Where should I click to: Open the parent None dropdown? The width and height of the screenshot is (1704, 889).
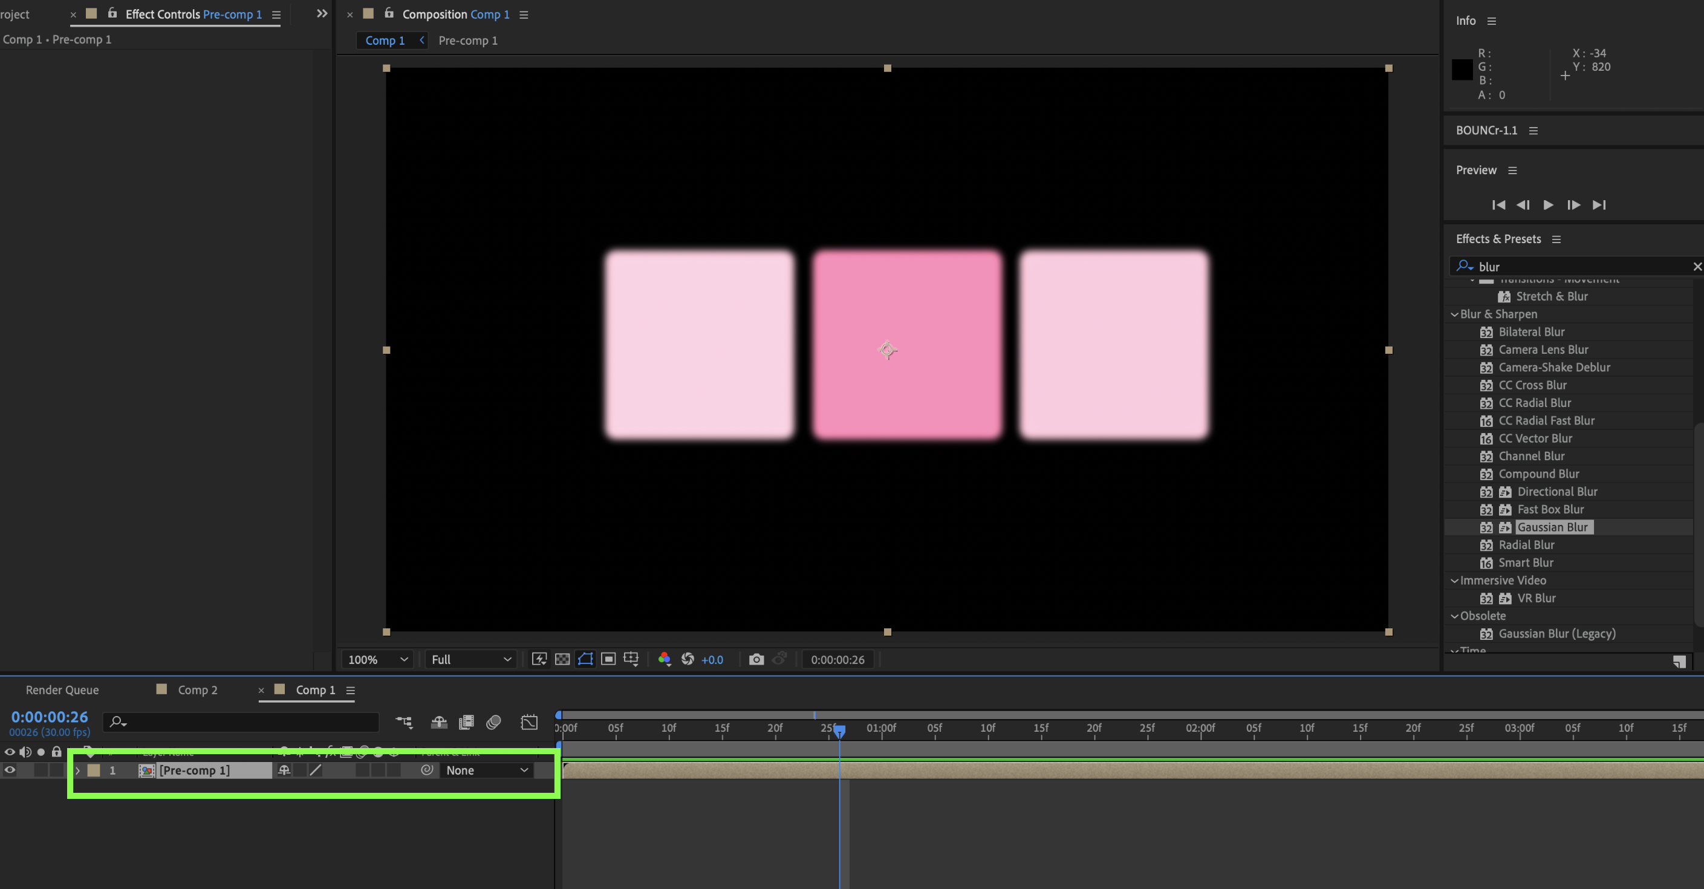click(x=487, y=770)
